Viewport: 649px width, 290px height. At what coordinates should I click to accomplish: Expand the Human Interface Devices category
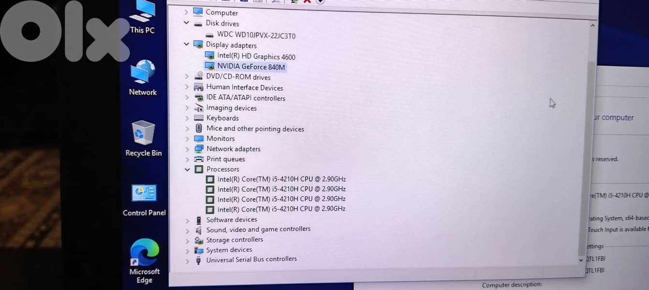pos(187,87)
